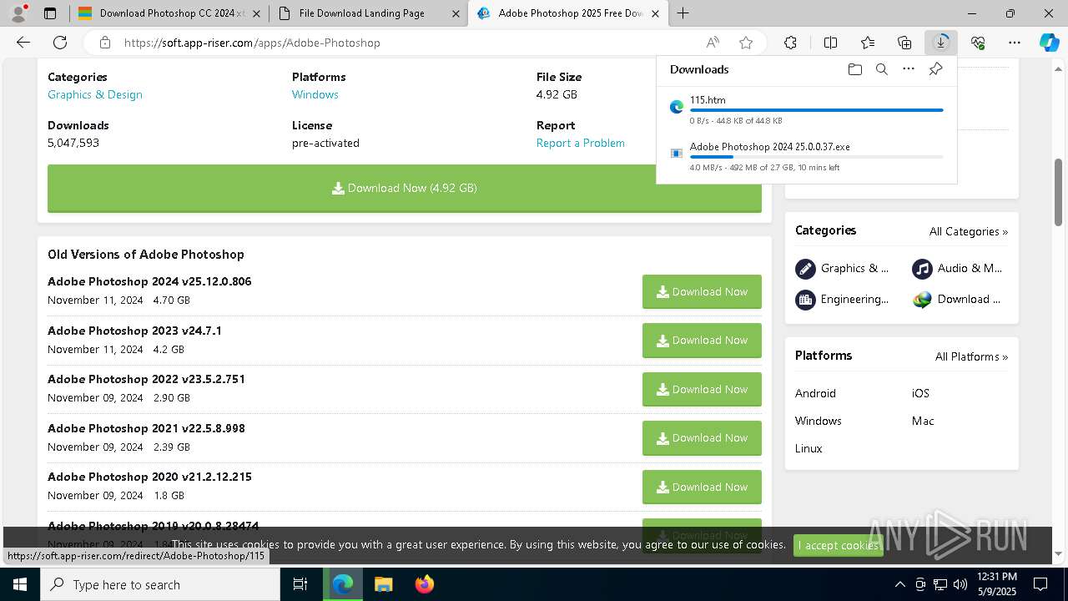
Task: Close the File Download Landing Page tab
Action: pos(456,13)
